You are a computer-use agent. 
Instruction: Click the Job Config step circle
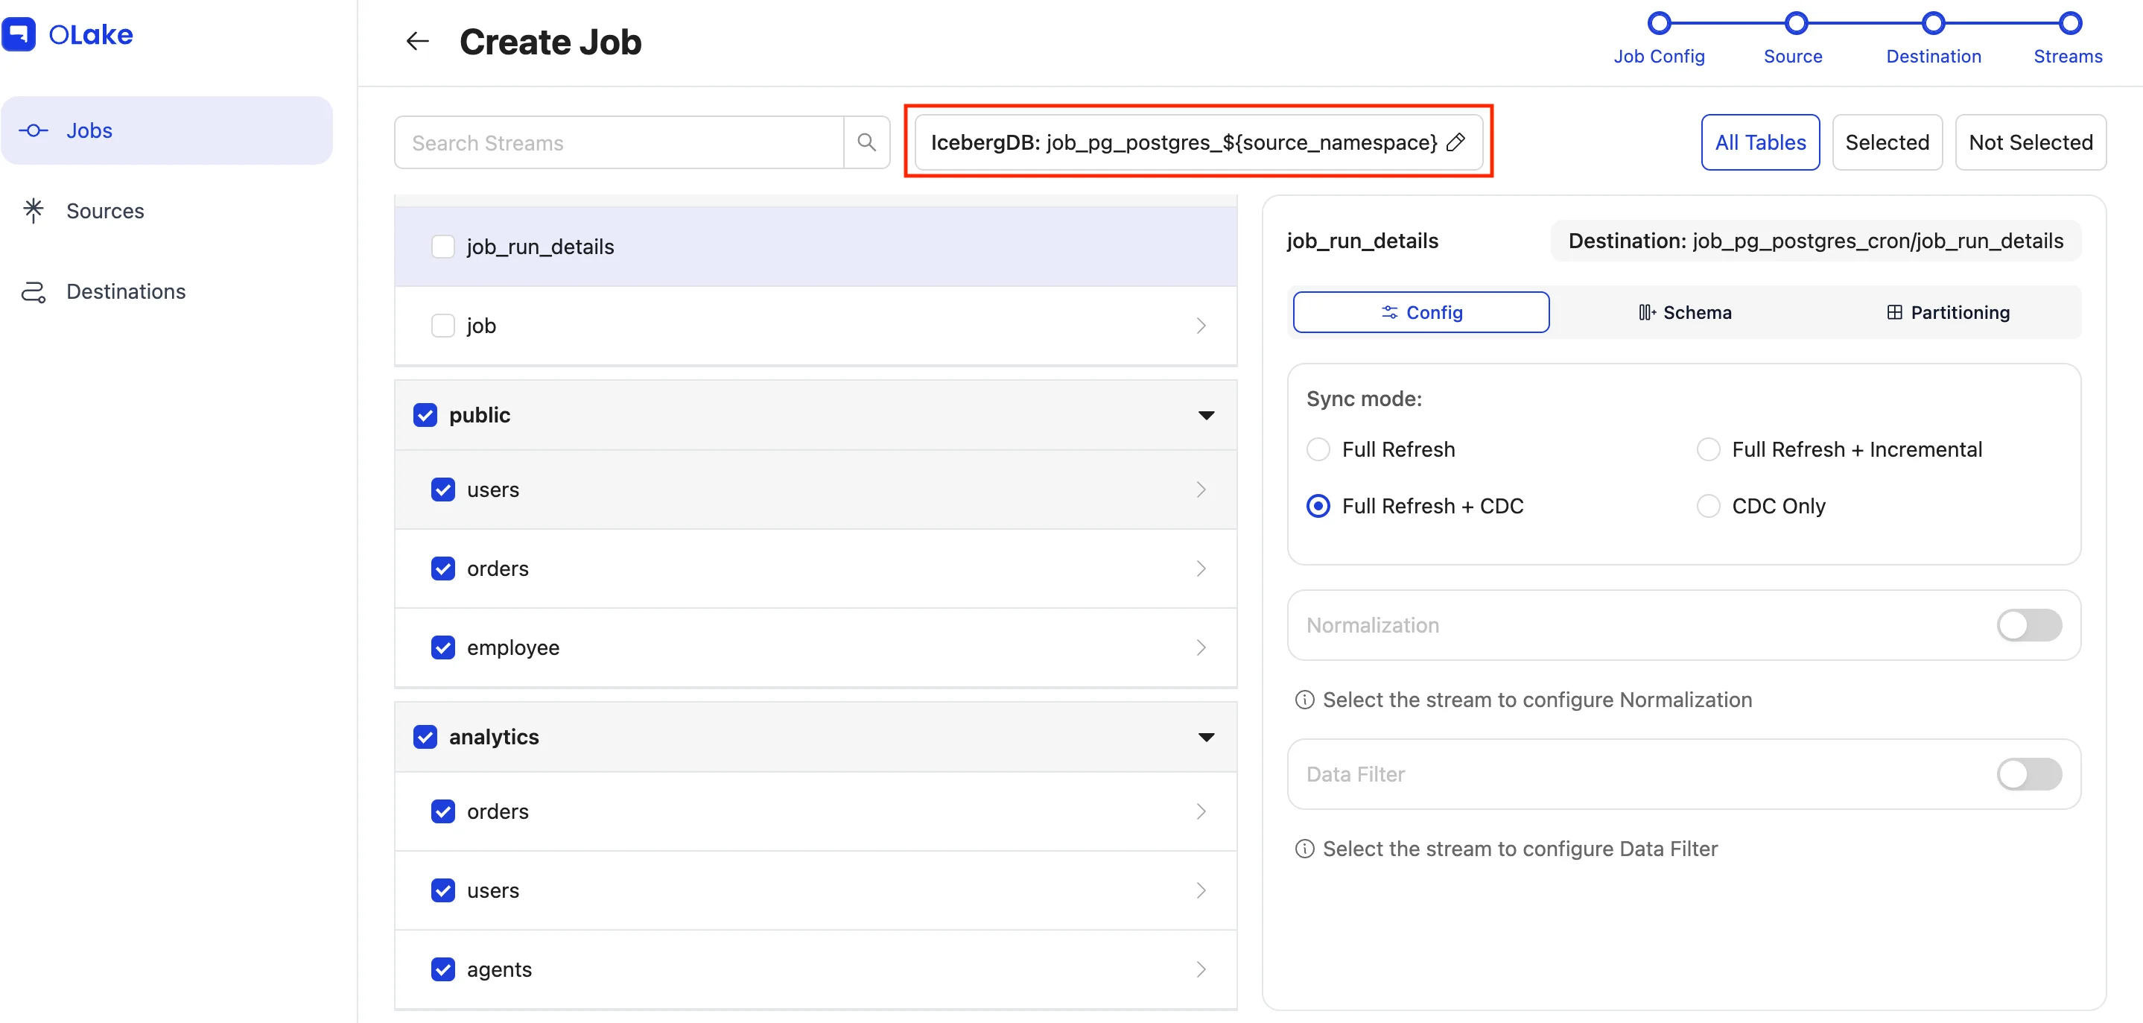click(x=1659, y=22)
